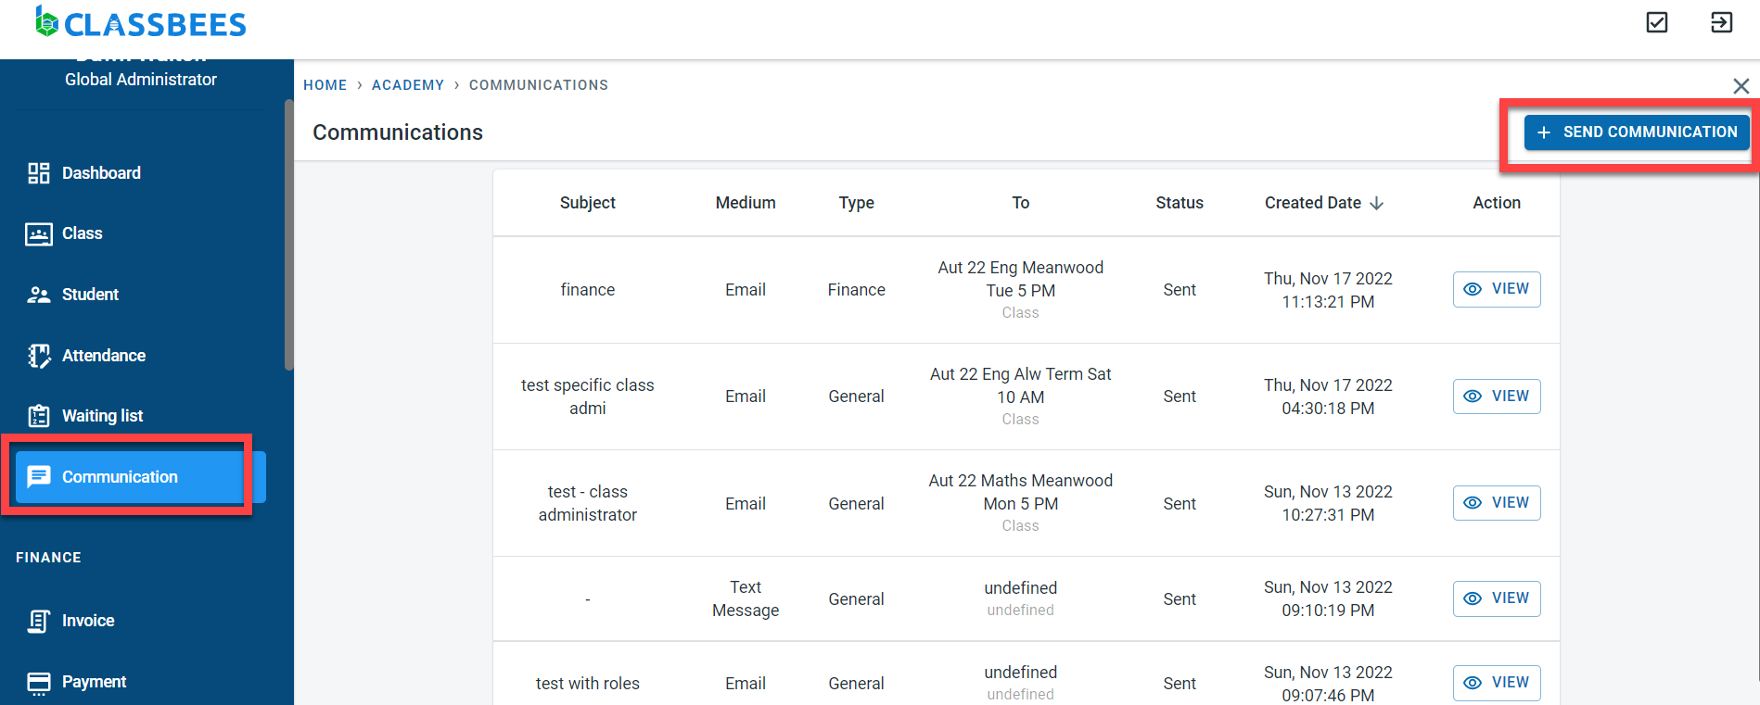Click the Payment card icon
The image size is (1760, 705).
38,683
